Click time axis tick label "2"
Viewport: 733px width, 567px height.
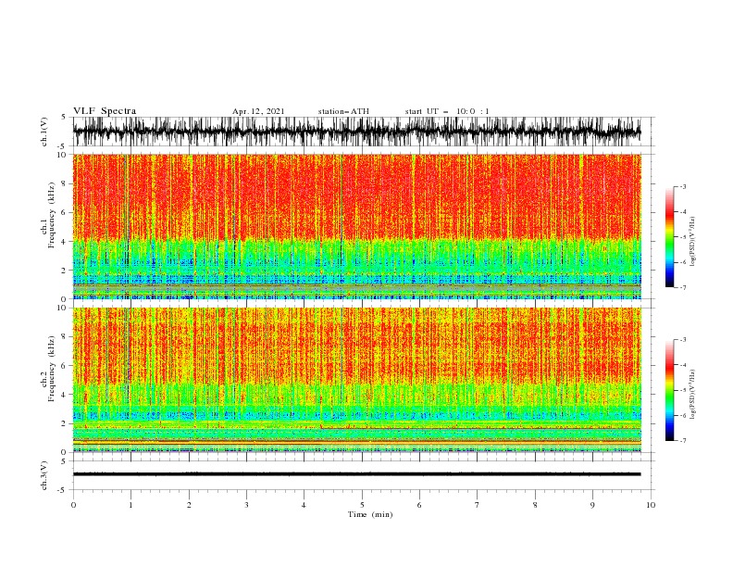coord(189,505)
